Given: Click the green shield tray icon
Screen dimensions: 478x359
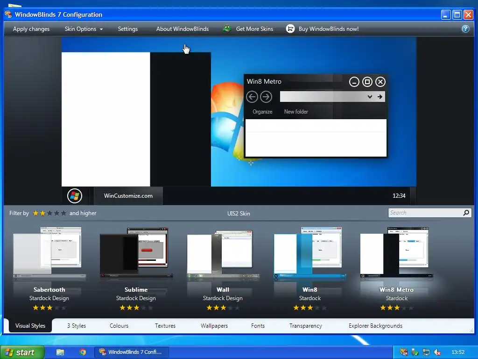Looking at the screenshot, I should pos(415,352).
